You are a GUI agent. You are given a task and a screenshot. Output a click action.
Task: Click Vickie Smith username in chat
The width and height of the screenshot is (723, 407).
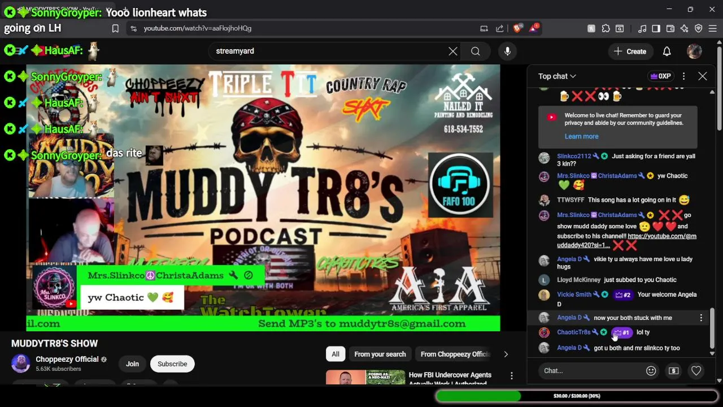(x=574, y=295)
